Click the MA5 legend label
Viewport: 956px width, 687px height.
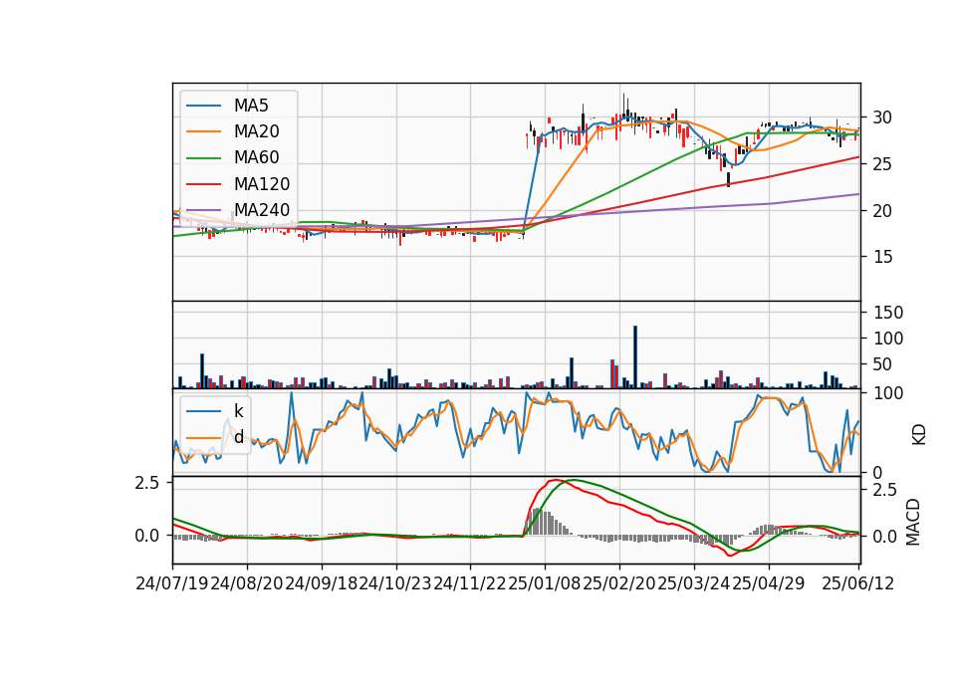click(x=251, y=106)
